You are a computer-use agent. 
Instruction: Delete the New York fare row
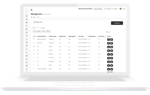(x=111, y=43)
